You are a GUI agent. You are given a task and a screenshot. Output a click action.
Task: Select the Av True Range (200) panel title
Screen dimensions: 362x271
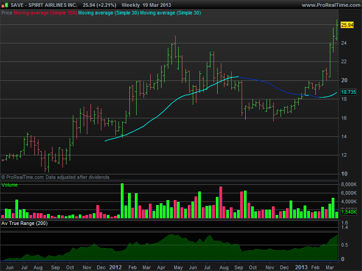(24, 223)
